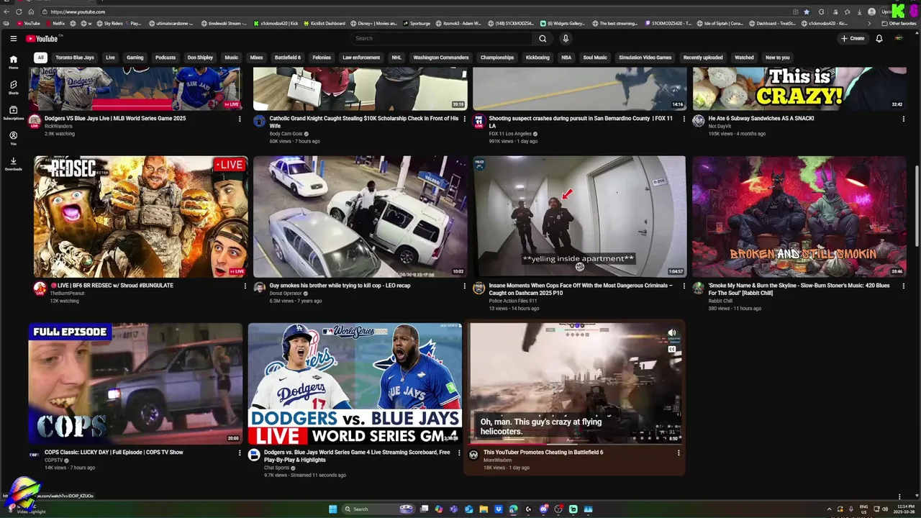Open the account avatar menu
The width and height of the screenshot is (921, 518).
899,38
